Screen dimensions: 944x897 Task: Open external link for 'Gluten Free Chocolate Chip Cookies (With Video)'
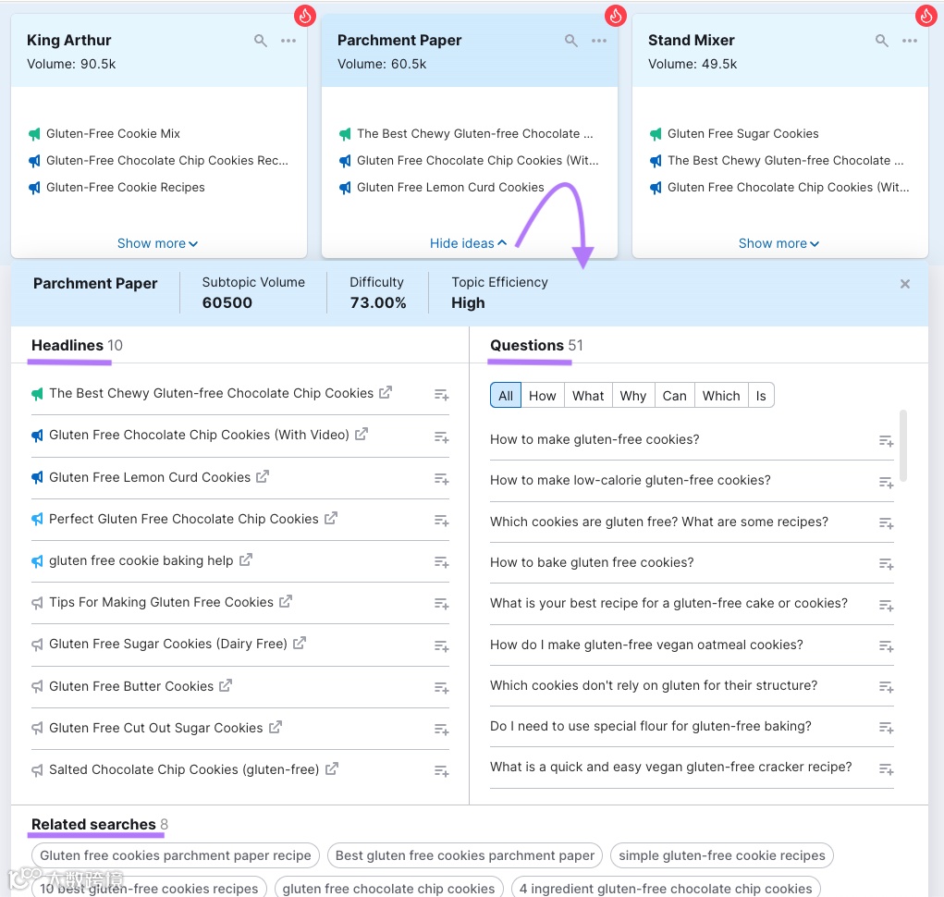[x=362, y=434]
